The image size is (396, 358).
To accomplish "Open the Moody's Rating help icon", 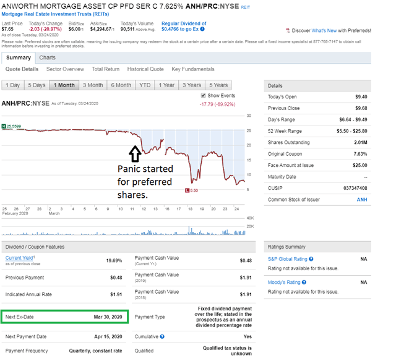I will [x=304, y=282].
